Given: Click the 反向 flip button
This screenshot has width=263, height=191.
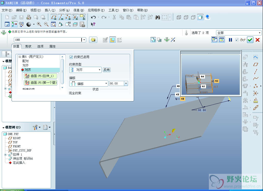Looking at the screenshot, I should (x=106, y=70).
